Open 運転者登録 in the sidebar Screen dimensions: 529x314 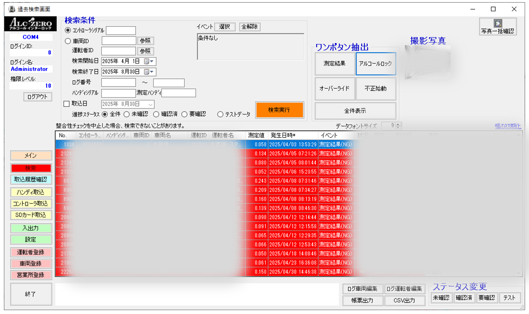tap(31, 252)
